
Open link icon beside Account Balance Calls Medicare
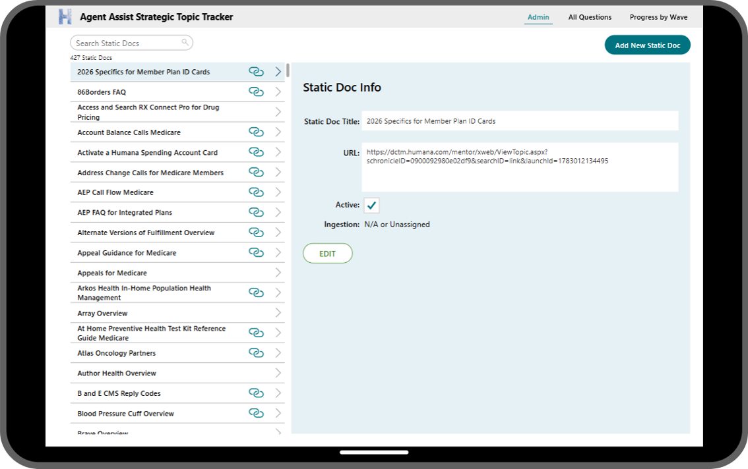(256, 132)
